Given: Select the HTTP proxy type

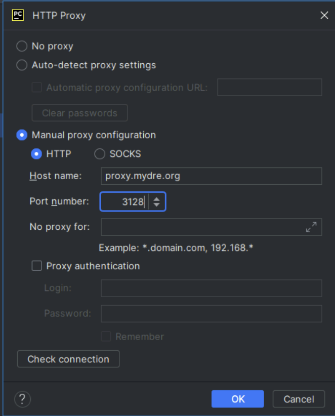Looking at the screenshot, I should pos(36,154).
